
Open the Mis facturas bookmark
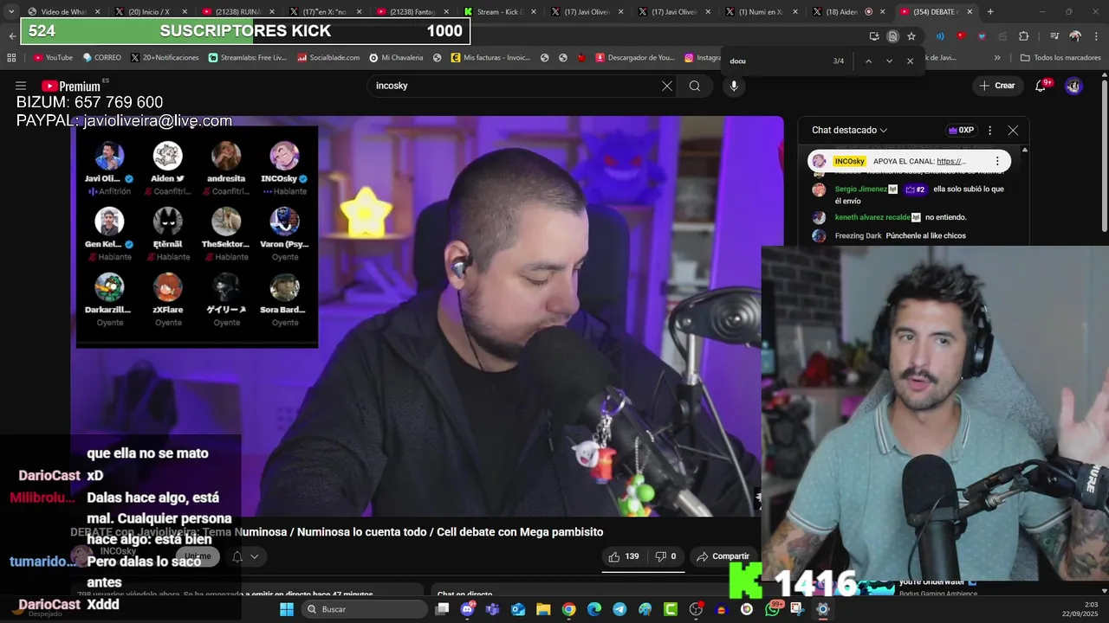pyautogui.click(x=490, y=58)
